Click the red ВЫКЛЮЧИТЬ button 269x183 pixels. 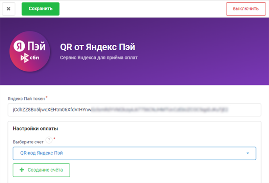(246, 9)
